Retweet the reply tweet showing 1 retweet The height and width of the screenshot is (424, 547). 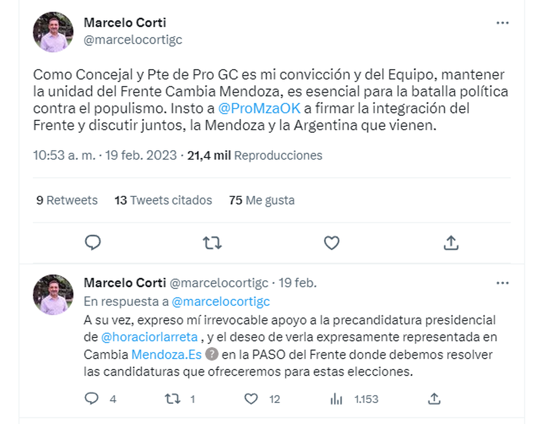(172, 399)
